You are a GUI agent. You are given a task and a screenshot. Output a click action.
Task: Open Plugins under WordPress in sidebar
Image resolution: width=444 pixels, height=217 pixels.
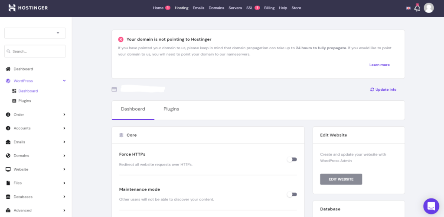coord(25,101)
